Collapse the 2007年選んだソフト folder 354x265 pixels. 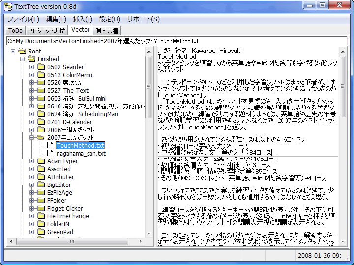click(x=31, y=137)
